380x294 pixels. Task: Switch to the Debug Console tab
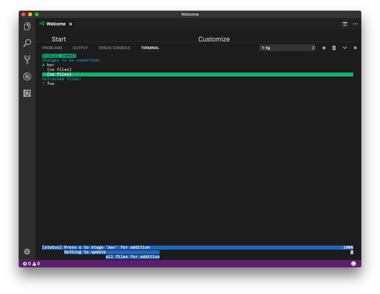pyautogui.click(x=114, y=48)
